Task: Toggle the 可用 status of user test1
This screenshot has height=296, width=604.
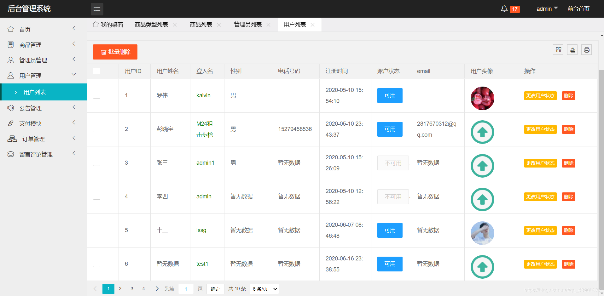Action: [390, 264]
